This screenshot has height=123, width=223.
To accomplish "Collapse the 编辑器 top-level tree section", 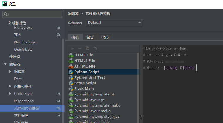I will (5, 64).
